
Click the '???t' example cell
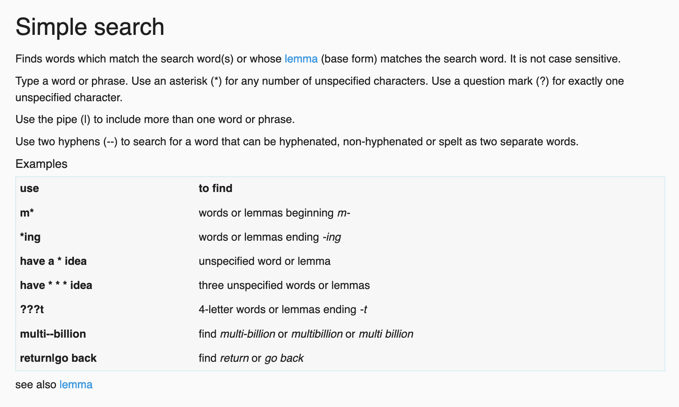point(32,309)
